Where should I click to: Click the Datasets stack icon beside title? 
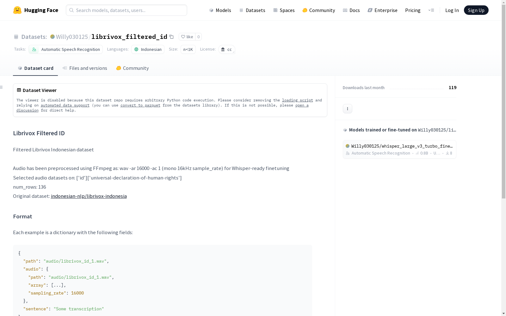(x=16, y=37)
